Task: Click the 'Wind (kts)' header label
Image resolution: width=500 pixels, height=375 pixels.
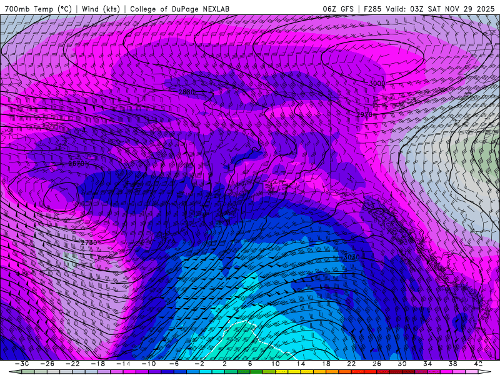Action: [x=101, y=9]
